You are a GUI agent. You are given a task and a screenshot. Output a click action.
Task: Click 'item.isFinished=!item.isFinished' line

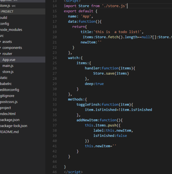118,110
